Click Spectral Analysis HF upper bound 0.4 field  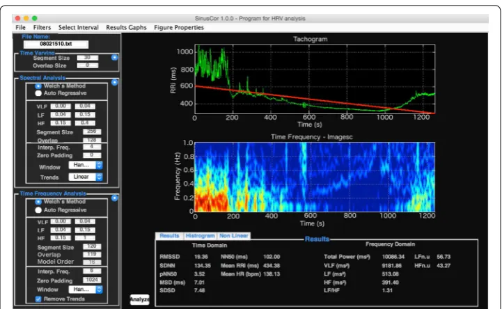[x=85, y=123]
